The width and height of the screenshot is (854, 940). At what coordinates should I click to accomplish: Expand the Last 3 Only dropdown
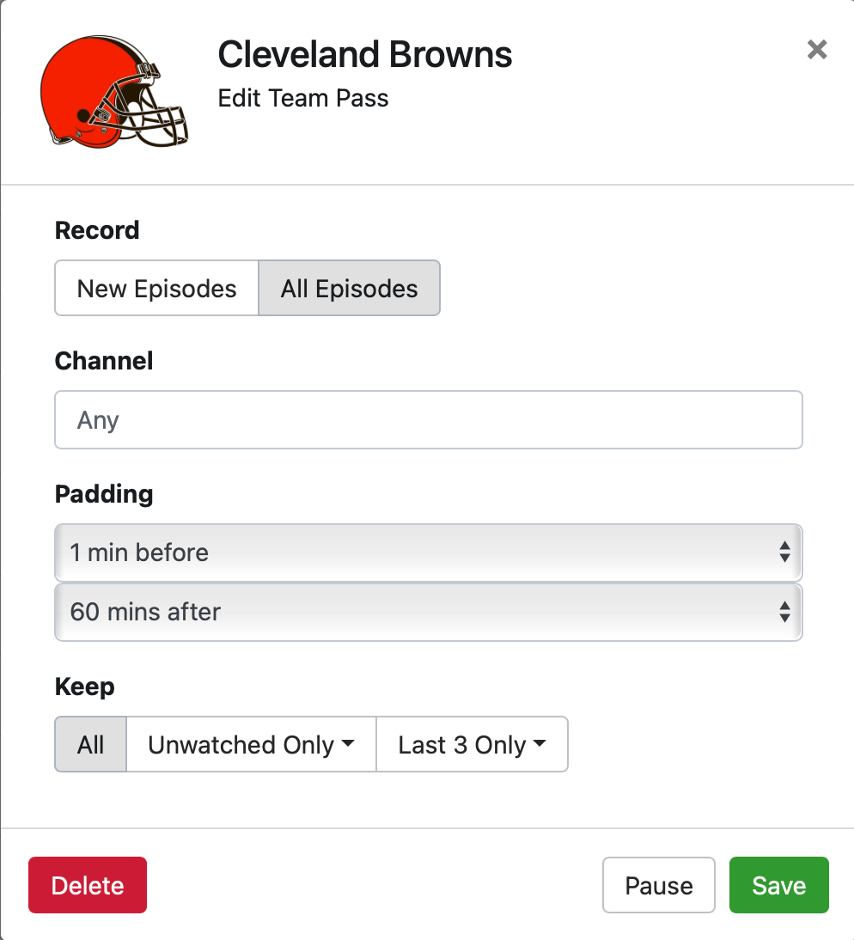coord(472,744)
